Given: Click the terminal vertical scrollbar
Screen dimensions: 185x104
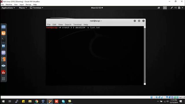Looking at the screenshot, I should (145, 55).
